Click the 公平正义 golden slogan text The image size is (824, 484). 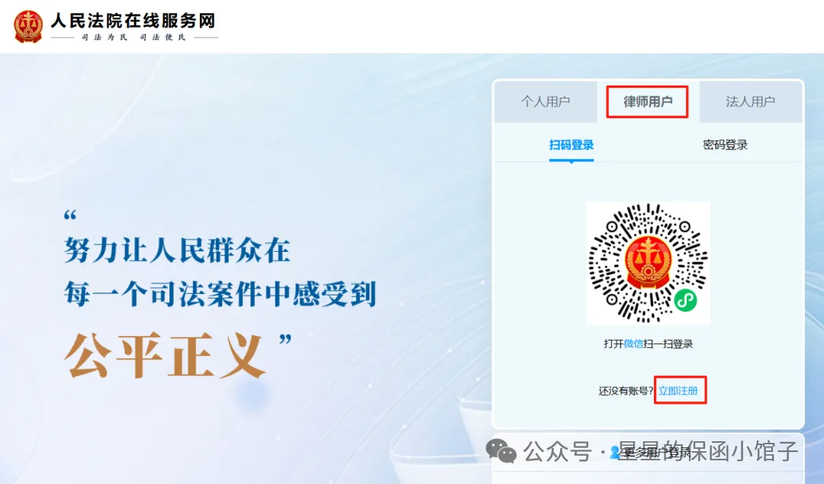coord(165,356)
